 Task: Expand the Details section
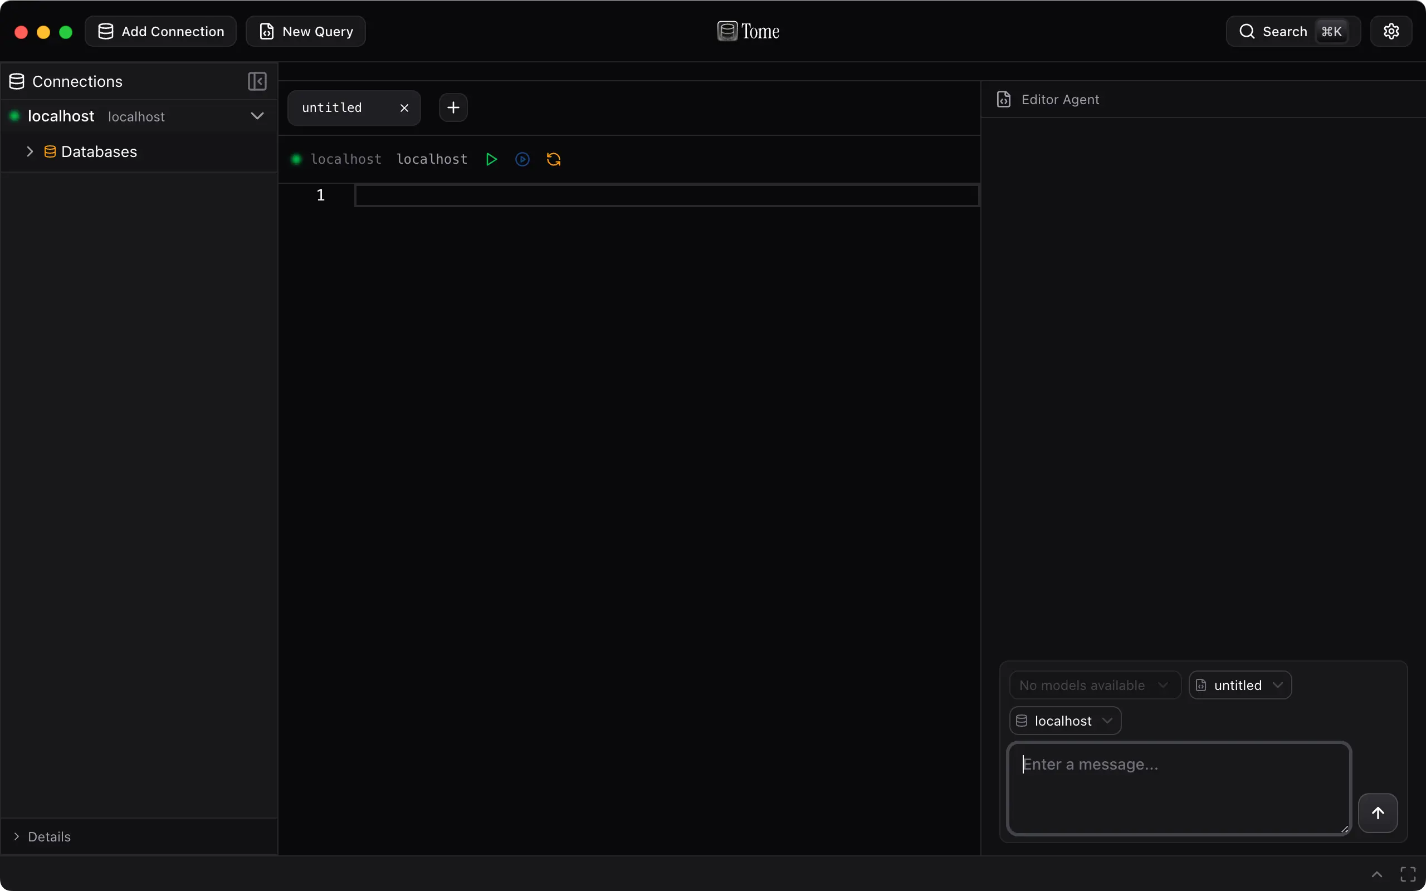(x=17, y=836)
